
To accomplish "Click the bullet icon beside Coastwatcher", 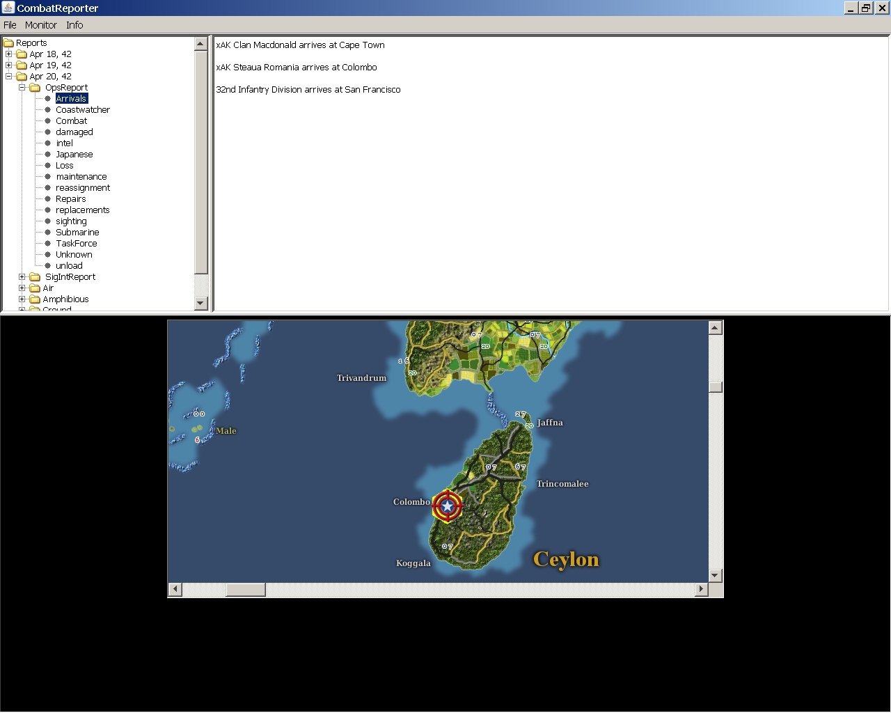I will 48,110.
